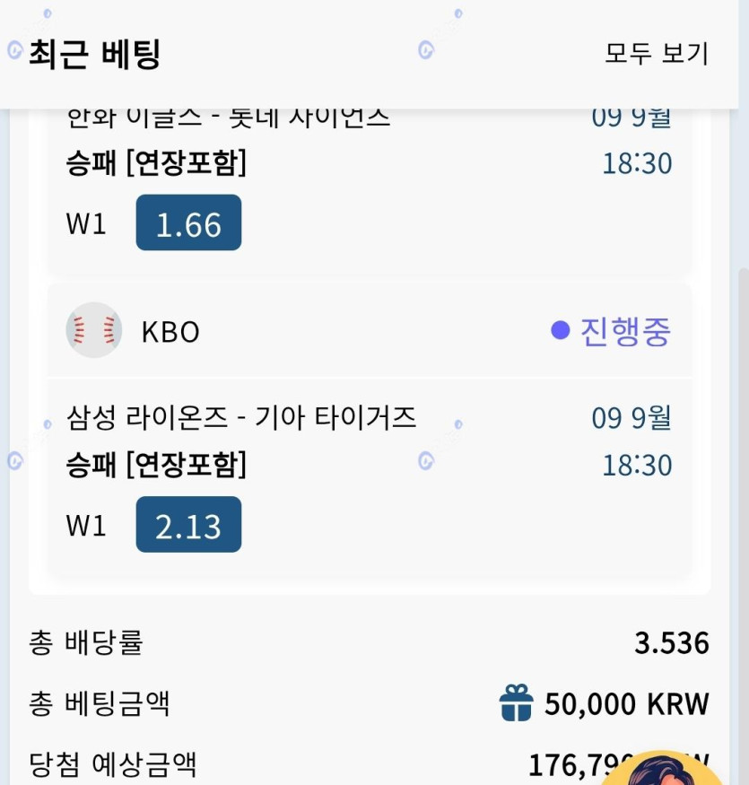Screen dimensions: 749x785
Task: Click the KBO league label
Action: [170, 332]
